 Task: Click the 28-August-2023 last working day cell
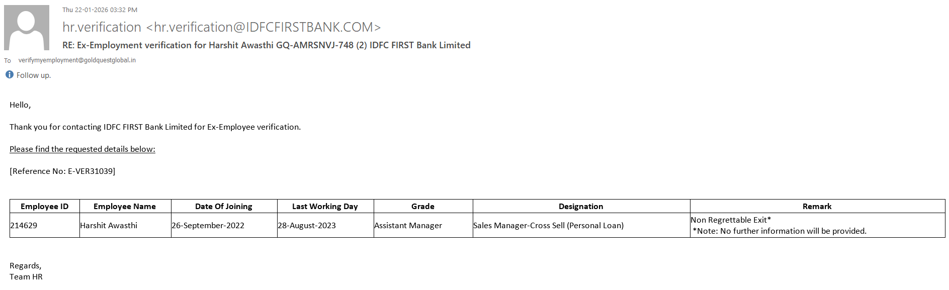click(x=307, y=226)
